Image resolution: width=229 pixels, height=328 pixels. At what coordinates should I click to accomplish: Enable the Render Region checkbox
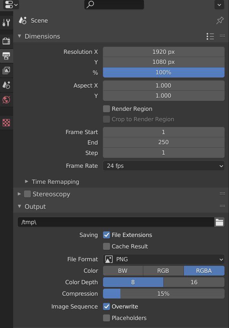107,109
